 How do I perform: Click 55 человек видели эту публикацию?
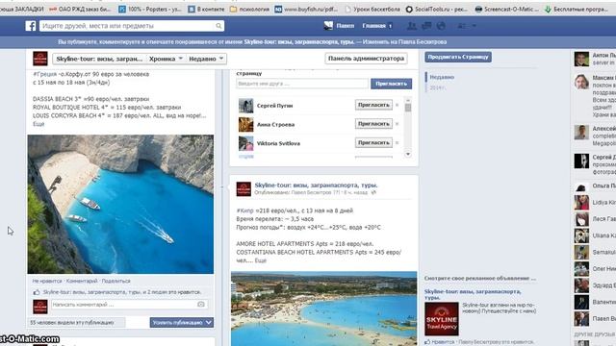72,323
